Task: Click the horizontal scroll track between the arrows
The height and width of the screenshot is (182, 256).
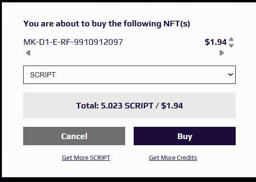Action: click(x=125, y=53)
